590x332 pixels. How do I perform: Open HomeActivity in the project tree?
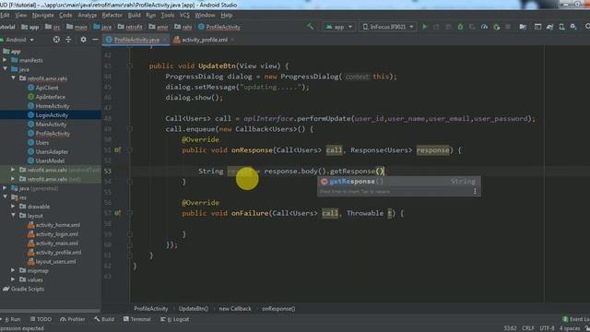point(53,106)
